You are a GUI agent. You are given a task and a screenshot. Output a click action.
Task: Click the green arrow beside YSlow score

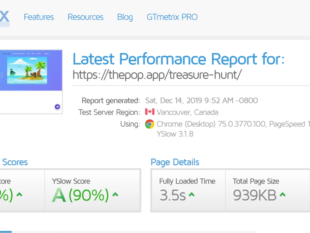coord(115,194)
